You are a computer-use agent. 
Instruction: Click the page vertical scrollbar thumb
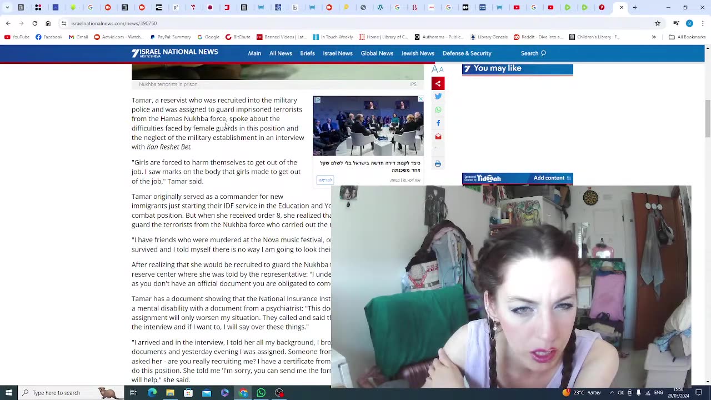pos(707,118)
